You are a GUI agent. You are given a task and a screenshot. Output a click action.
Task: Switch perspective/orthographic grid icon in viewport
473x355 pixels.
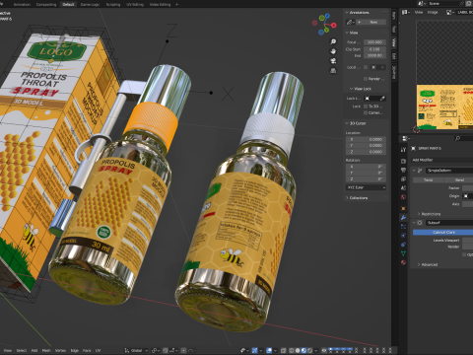(x=333, y=71)
